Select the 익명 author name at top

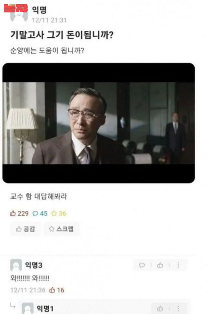click(x=39, y=10)
